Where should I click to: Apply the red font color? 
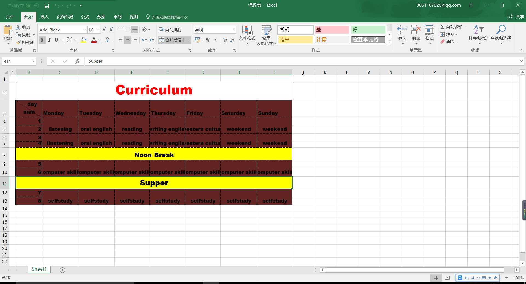pos(94,40)
